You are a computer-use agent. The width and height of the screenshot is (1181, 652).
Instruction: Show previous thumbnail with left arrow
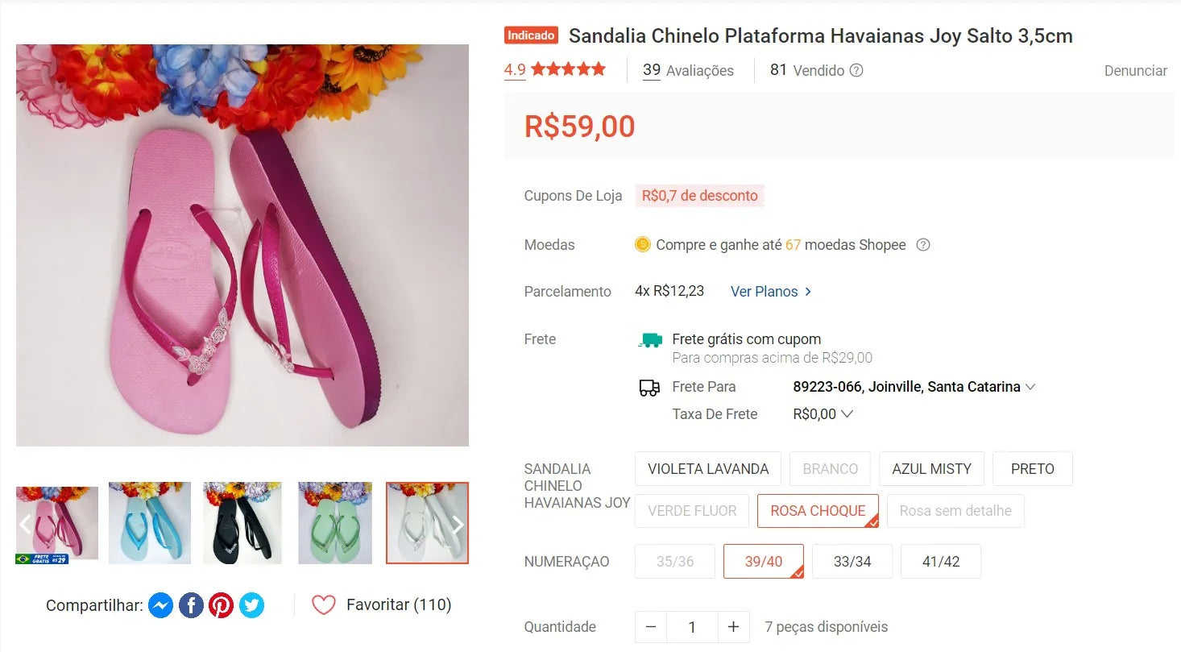point(26,525)
